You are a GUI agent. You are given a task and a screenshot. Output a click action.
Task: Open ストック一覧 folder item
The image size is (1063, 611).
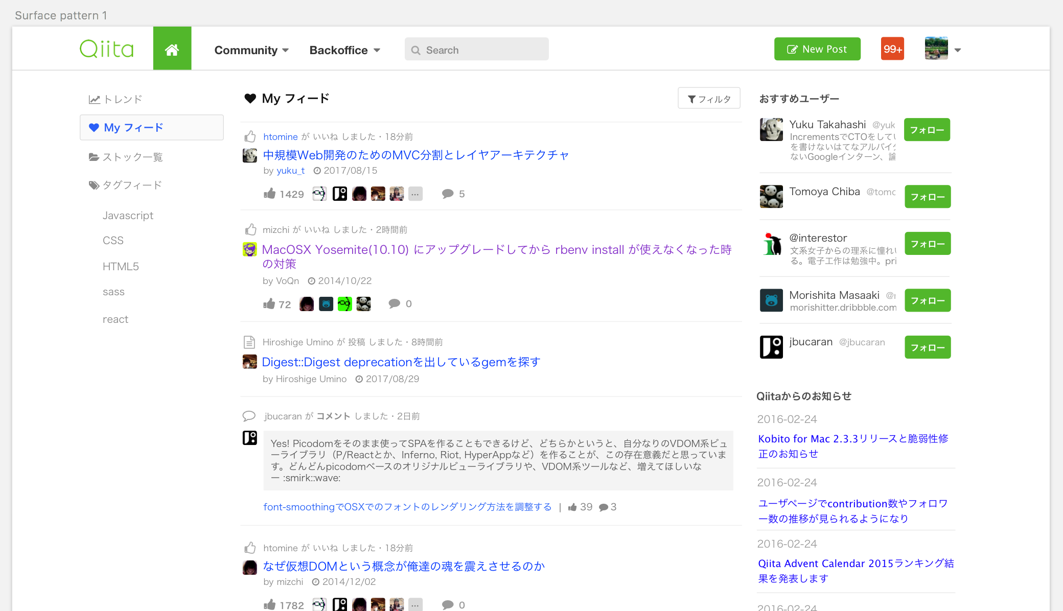[126, 157]
